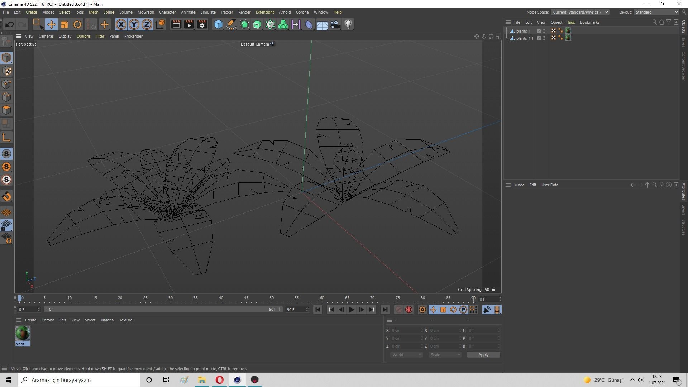Select the Rotate tool
Screen dimensions: 688x387
tap(77, 24)
